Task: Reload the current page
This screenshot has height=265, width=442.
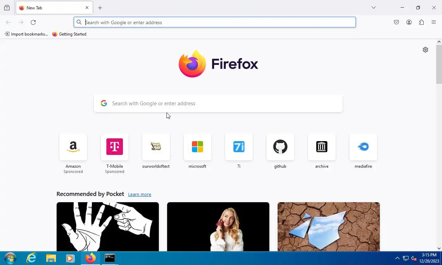Action: coord(33,22)
